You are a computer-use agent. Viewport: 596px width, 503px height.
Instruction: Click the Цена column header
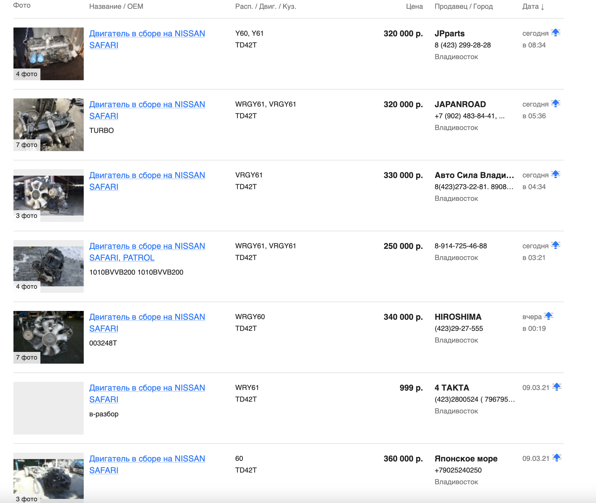tap(414, 6)
